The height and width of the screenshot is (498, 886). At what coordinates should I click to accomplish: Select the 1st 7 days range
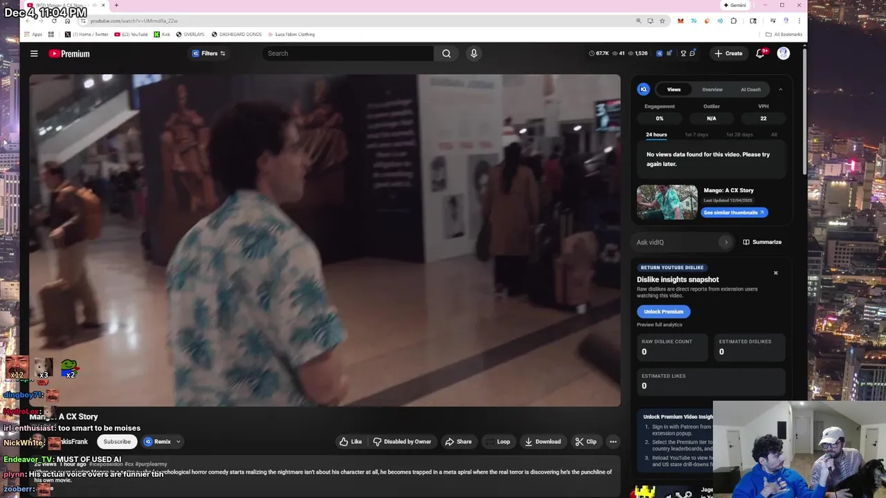pyautogui.click(x=696, y=134)
